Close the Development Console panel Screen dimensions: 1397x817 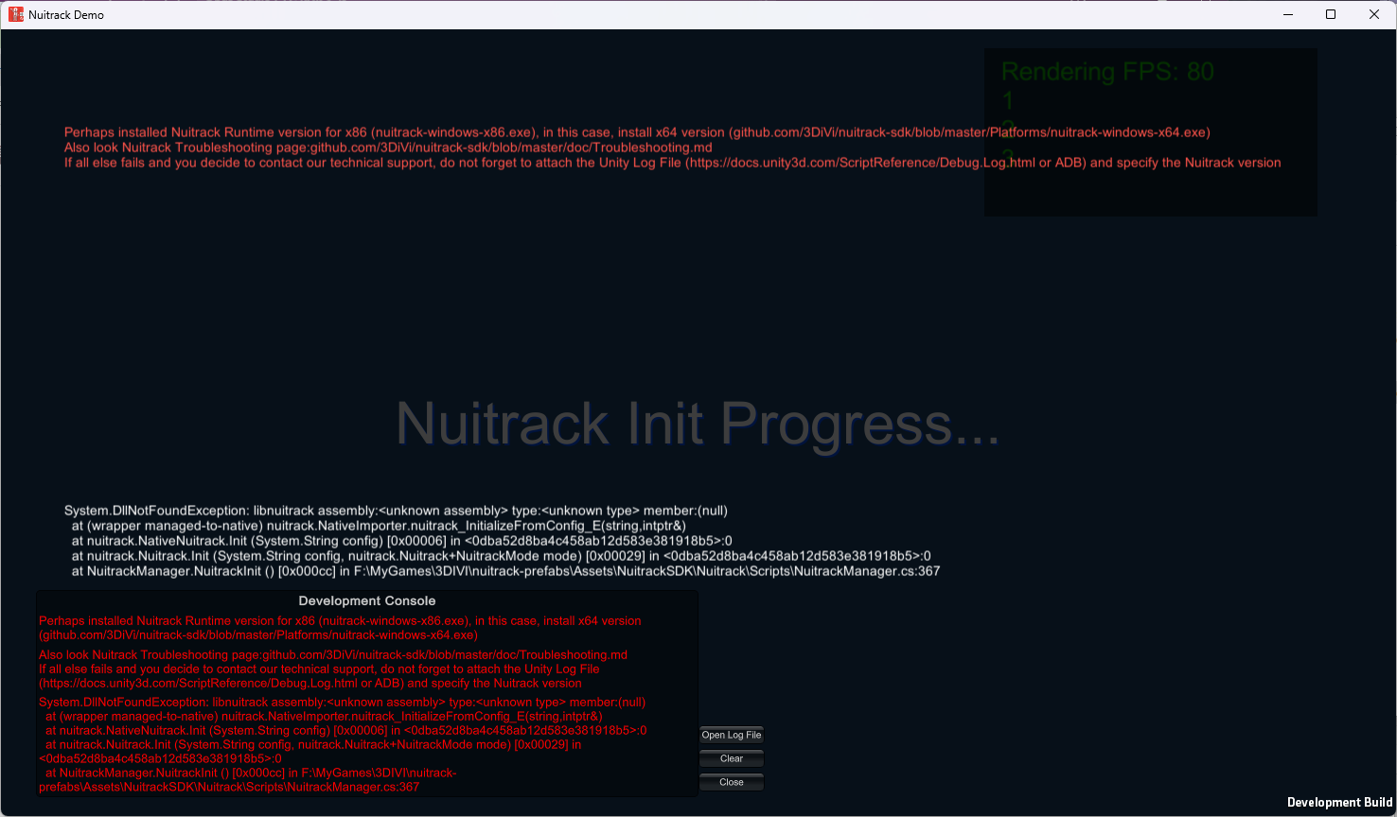[731, 782]
